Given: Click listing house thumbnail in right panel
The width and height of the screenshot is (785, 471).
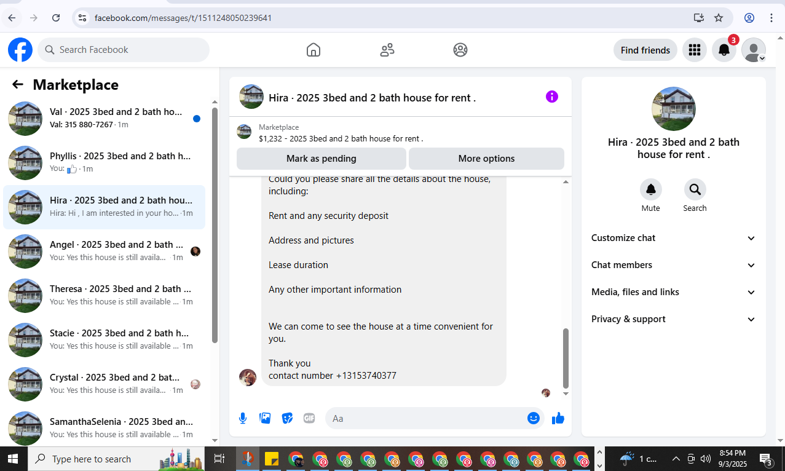Looking at the screenshot, I should [674, 109].
